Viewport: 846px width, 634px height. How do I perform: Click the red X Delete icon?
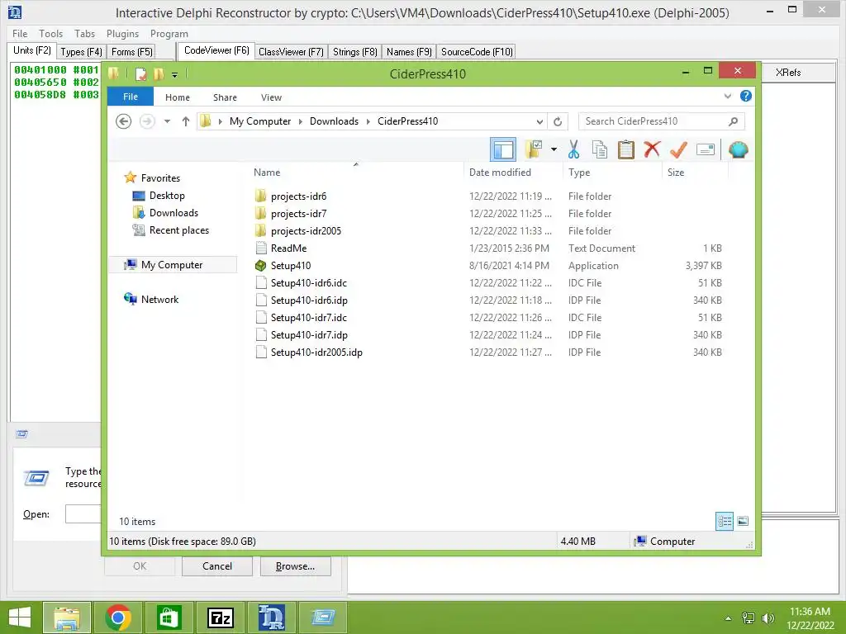[652, 149]
